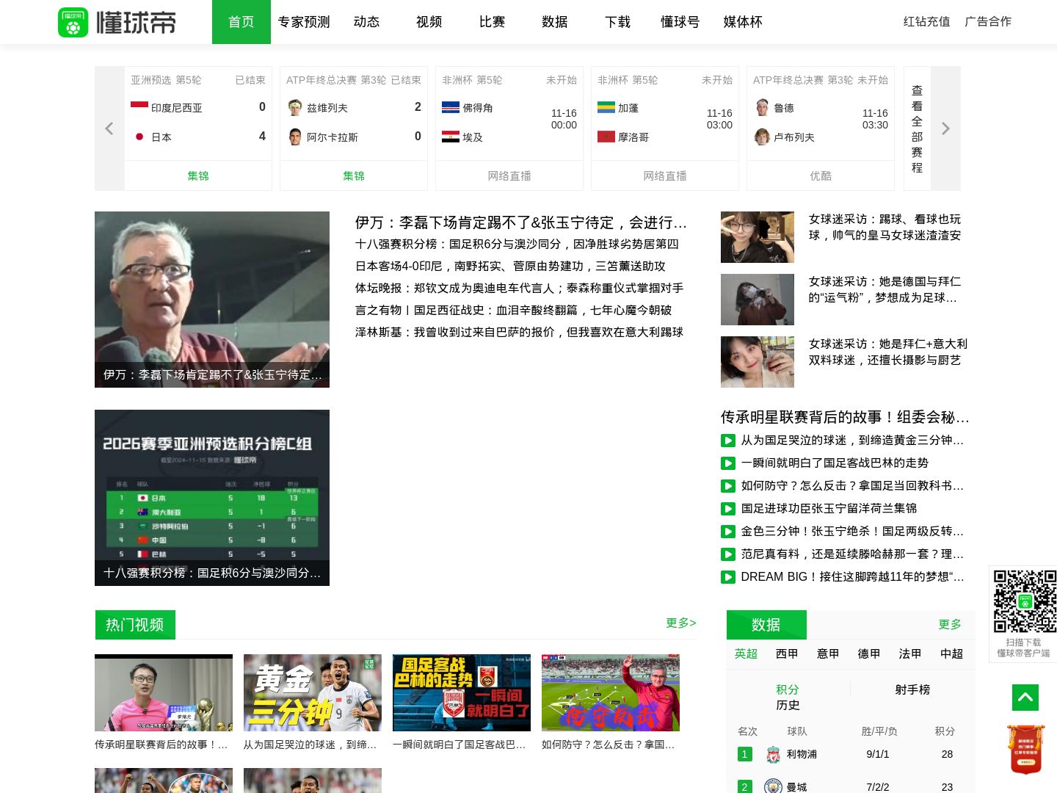Open the 专家预测 menu item
The height and width of the screenshot is (793, 1057).
(304, 22)
